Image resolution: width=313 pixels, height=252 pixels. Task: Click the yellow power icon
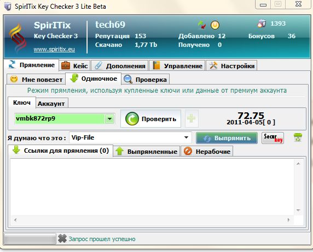tap(215, 25)
